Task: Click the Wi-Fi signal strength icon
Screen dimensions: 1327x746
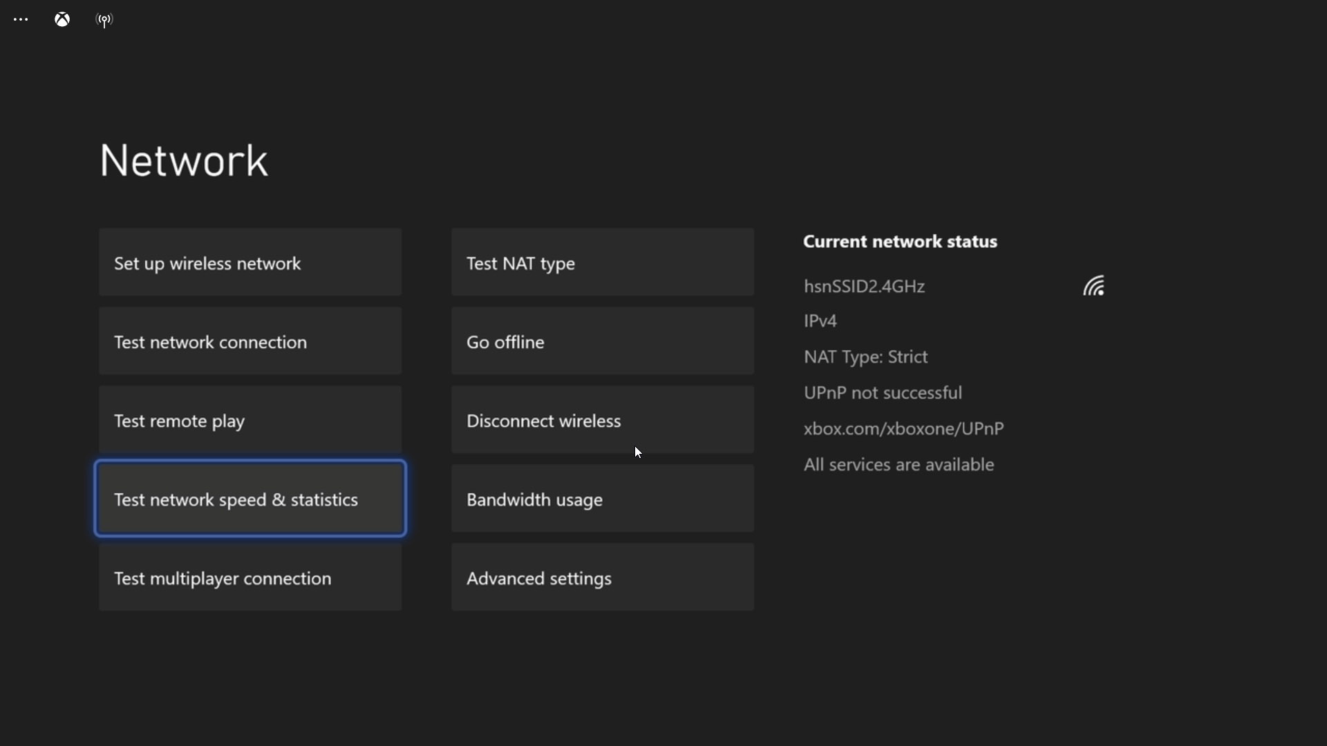Action: click(1095, 285)
